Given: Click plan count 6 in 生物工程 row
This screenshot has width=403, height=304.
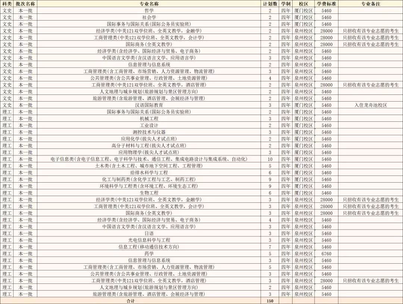Looking at the screenshot, I should tap(270, 193).
